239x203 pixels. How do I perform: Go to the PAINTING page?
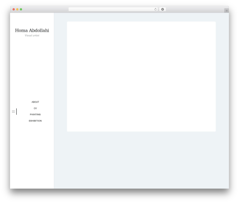[35, 114]
